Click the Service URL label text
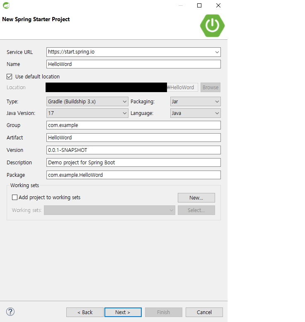 (x=20, y=52)
